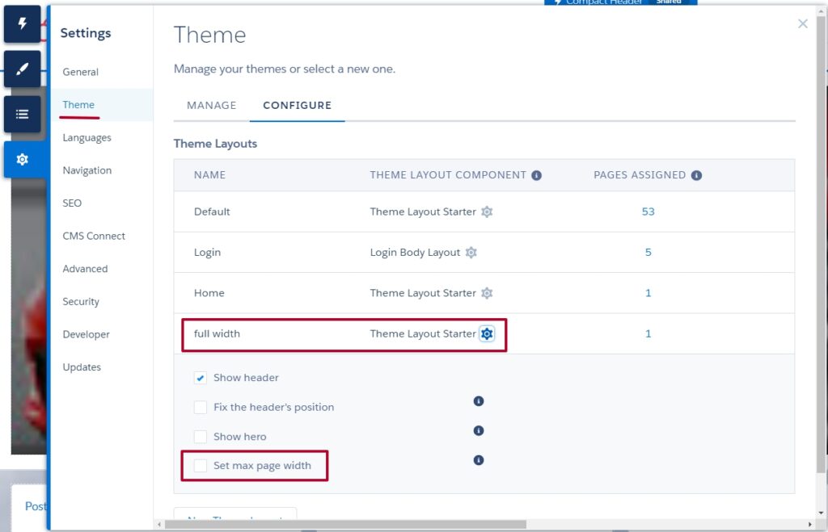Screen dimensions: 828x532
Task: Select the Login layout name
Action: [207, 253]
